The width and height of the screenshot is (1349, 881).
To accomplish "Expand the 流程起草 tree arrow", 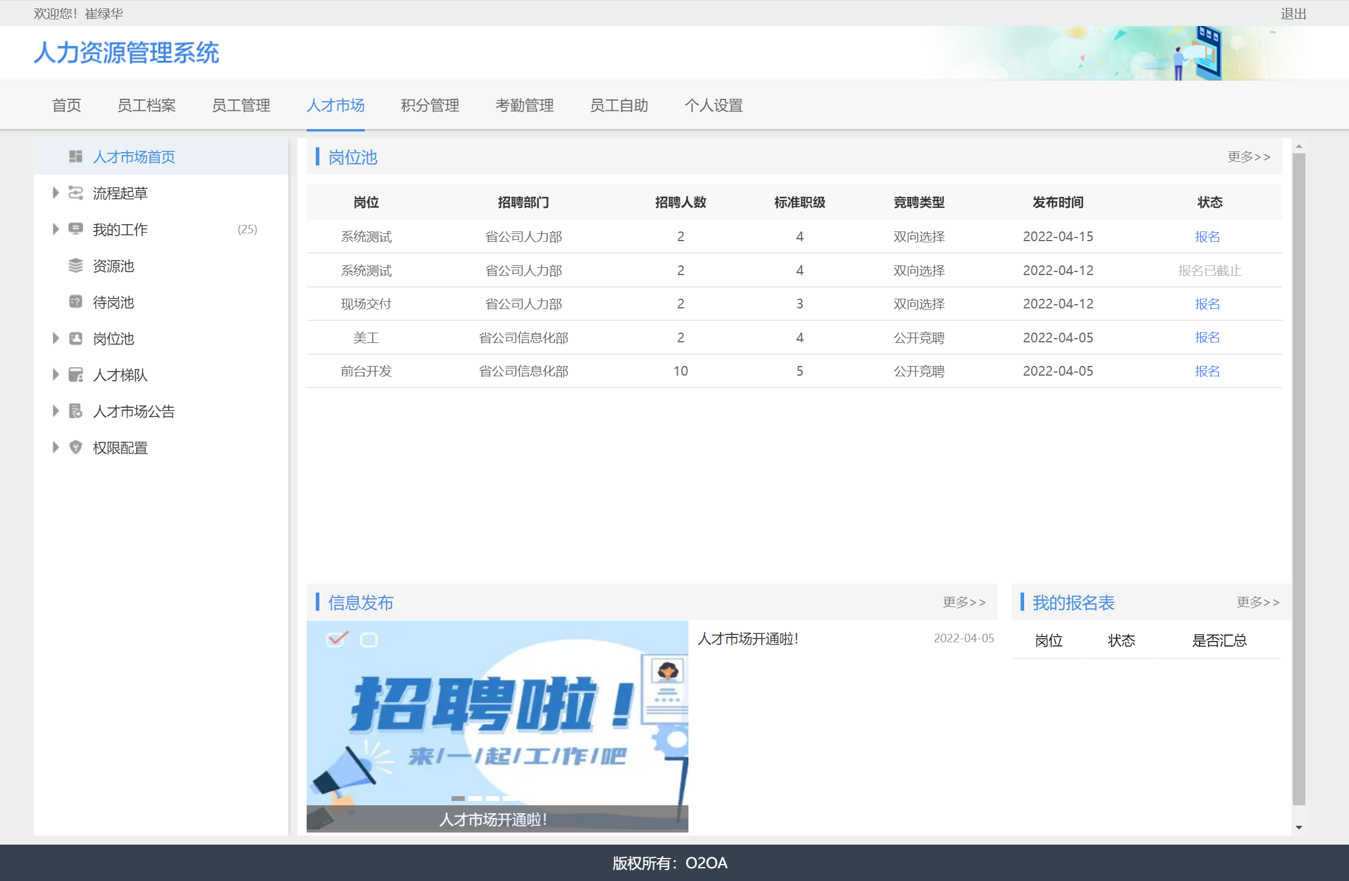I will (55, 193).
